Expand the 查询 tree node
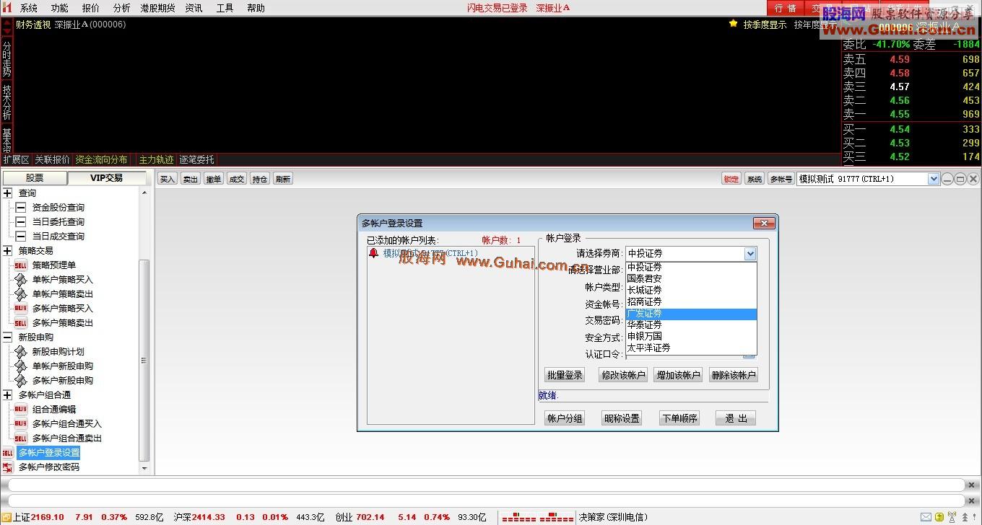This screenshot has height=525, width=982. tap(7, 193)
